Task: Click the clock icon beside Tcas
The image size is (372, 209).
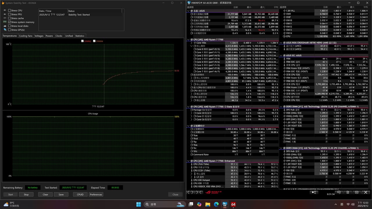Action: click(x=192, y=135)
